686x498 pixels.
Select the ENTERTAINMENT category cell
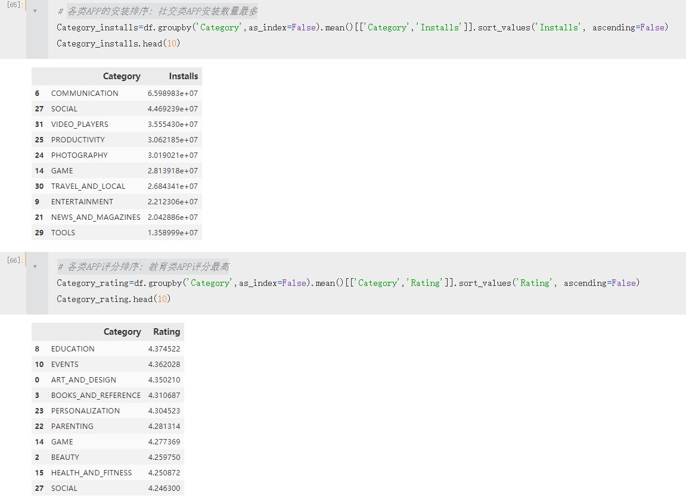point(82,201)
